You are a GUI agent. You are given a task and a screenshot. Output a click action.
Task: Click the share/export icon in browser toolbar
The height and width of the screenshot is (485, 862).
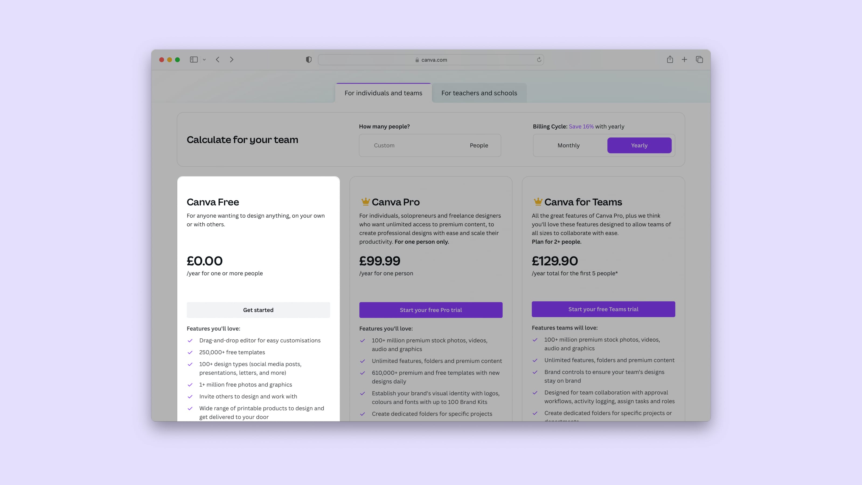click(x=670, y=59)
